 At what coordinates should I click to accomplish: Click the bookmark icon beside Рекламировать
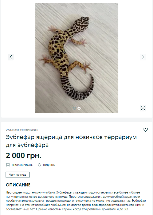tap(8, 165)
